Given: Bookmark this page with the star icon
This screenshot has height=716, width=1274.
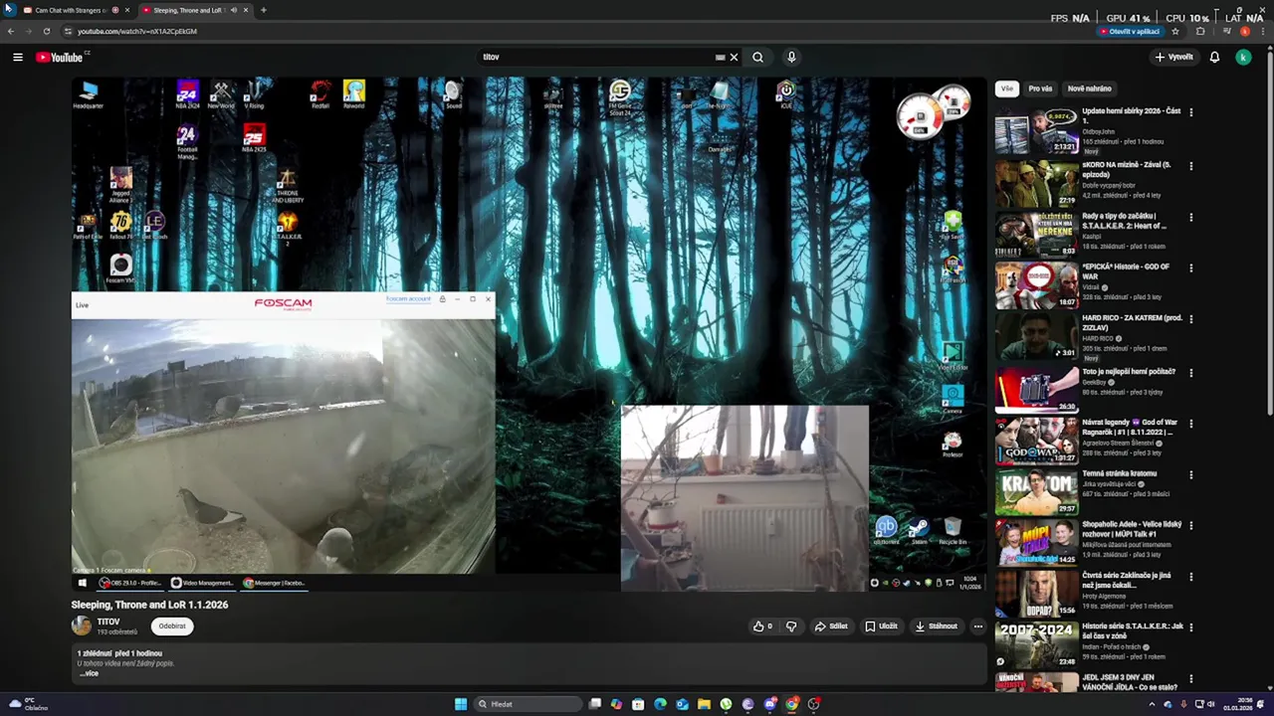Looking at the screenshot, I should pyautogui.click(x=1175, y=31).
